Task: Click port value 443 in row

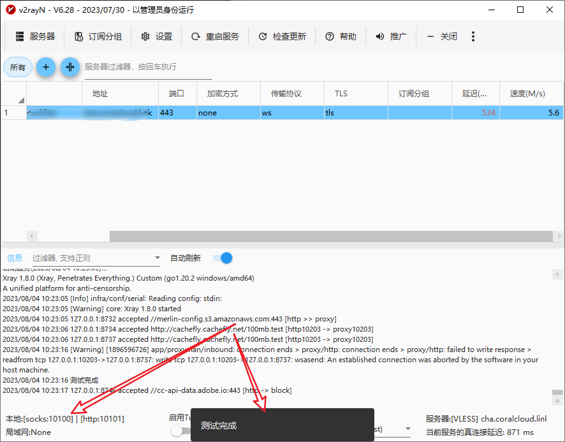Action: point(177,113)
